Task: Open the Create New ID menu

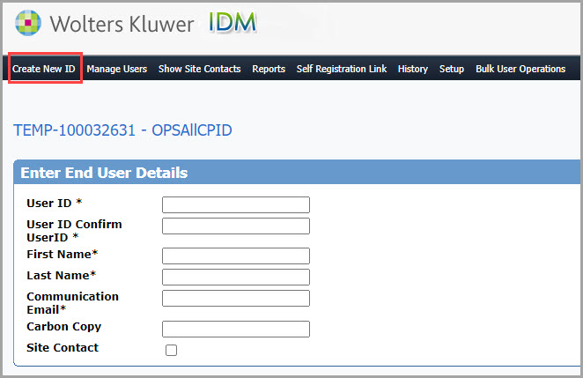Action: pos(44,69)
